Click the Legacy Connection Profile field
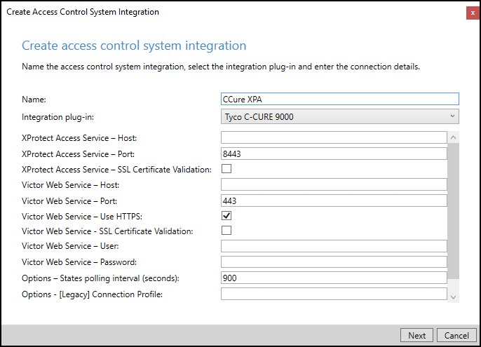The width and height of the screenshot is (481, 347). 334,294
